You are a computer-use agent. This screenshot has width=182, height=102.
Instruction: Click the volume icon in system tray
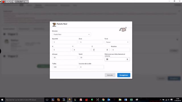(169, 100)
